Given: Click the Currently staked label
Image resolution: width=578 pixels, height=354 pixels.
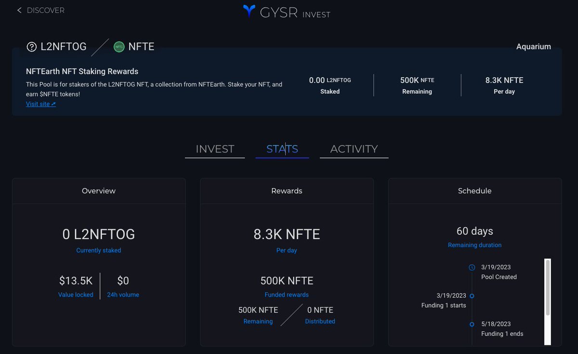Looking at the screenshot, I should (99, 250).
